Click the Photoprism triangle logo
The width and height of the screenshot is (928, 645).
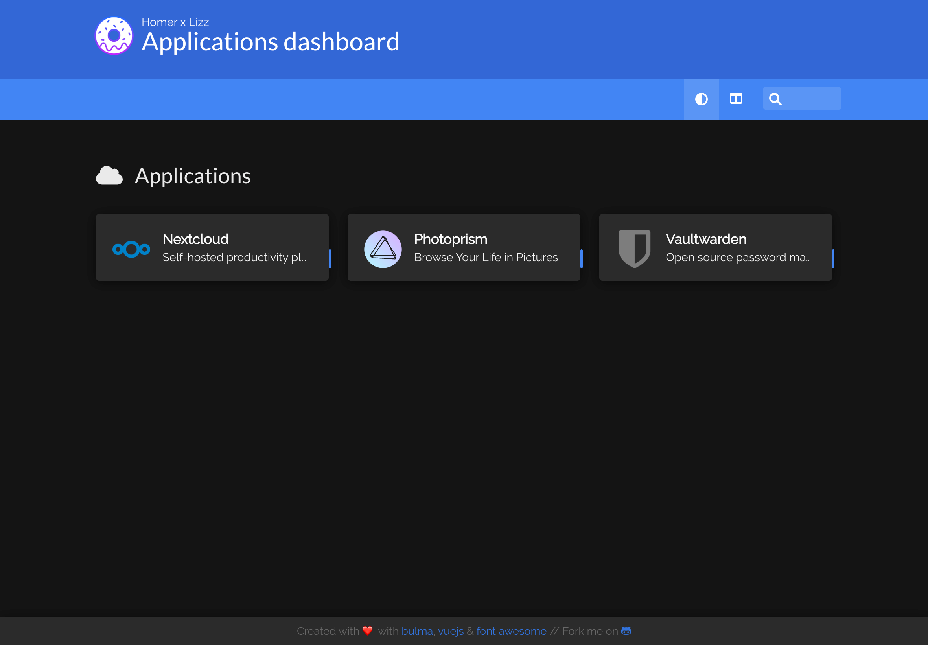[383, 249]
